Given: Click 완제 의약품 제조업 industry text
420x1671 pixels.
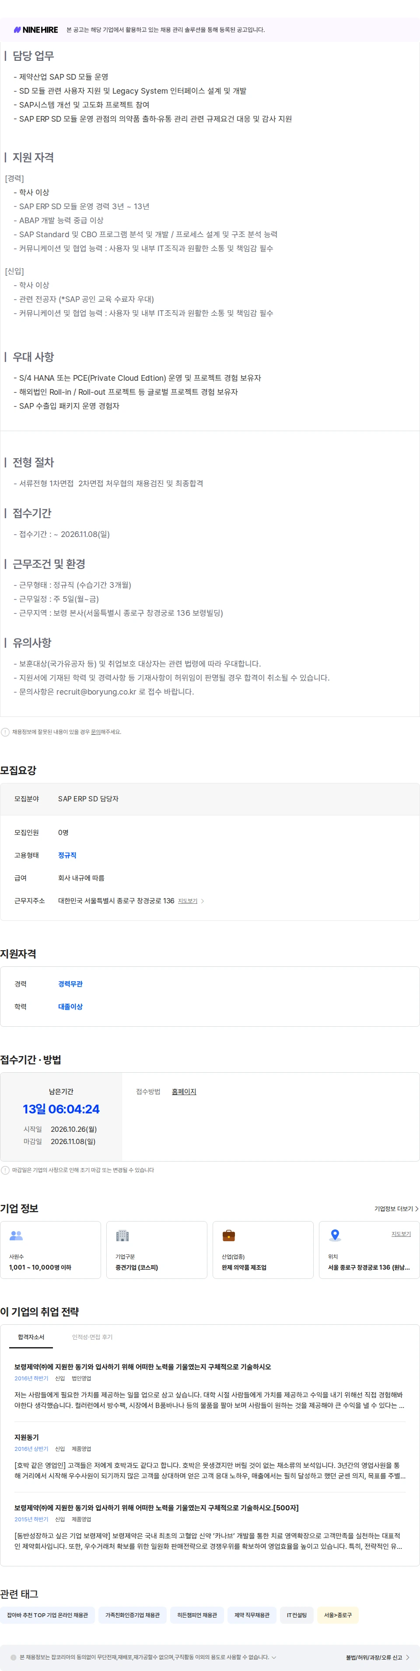Looking at the screenshot, I should [244, 1267].
